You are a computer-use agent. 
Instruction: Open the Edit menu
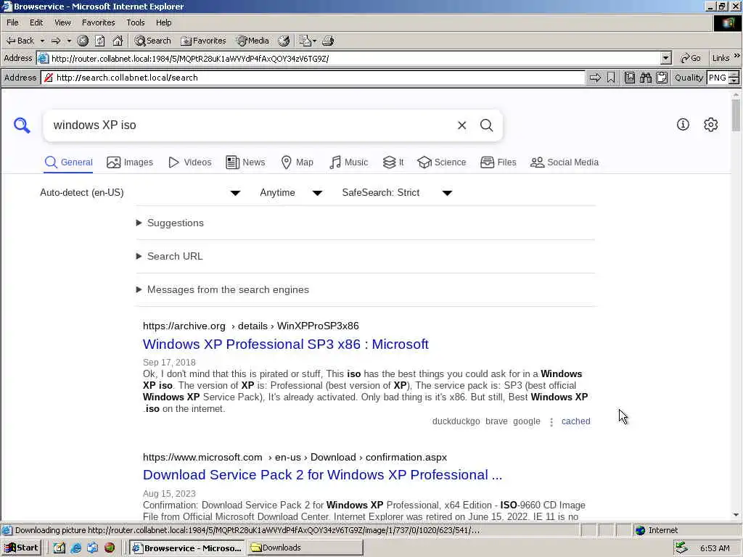point(36,22)
